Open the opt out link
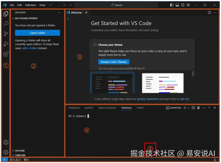 pos(184,99)
